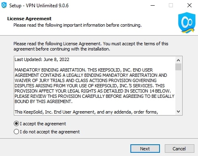Click the Cancel button
198x156 pixels.
pyautogui.click(x=179, y=149)
